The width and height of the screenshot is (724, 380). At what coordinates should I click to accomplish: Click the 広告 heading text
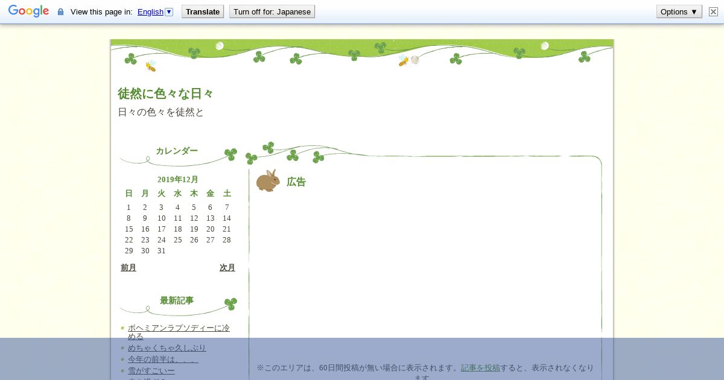pyautogui.click(x=296, y=182)
